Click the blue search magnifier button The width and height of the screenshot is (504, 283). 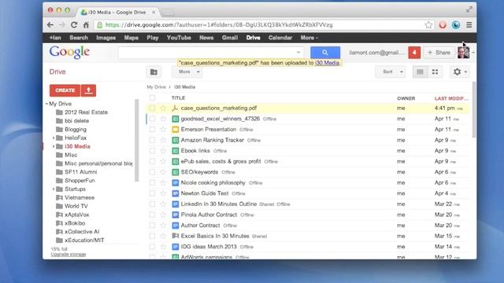[325, 53]
